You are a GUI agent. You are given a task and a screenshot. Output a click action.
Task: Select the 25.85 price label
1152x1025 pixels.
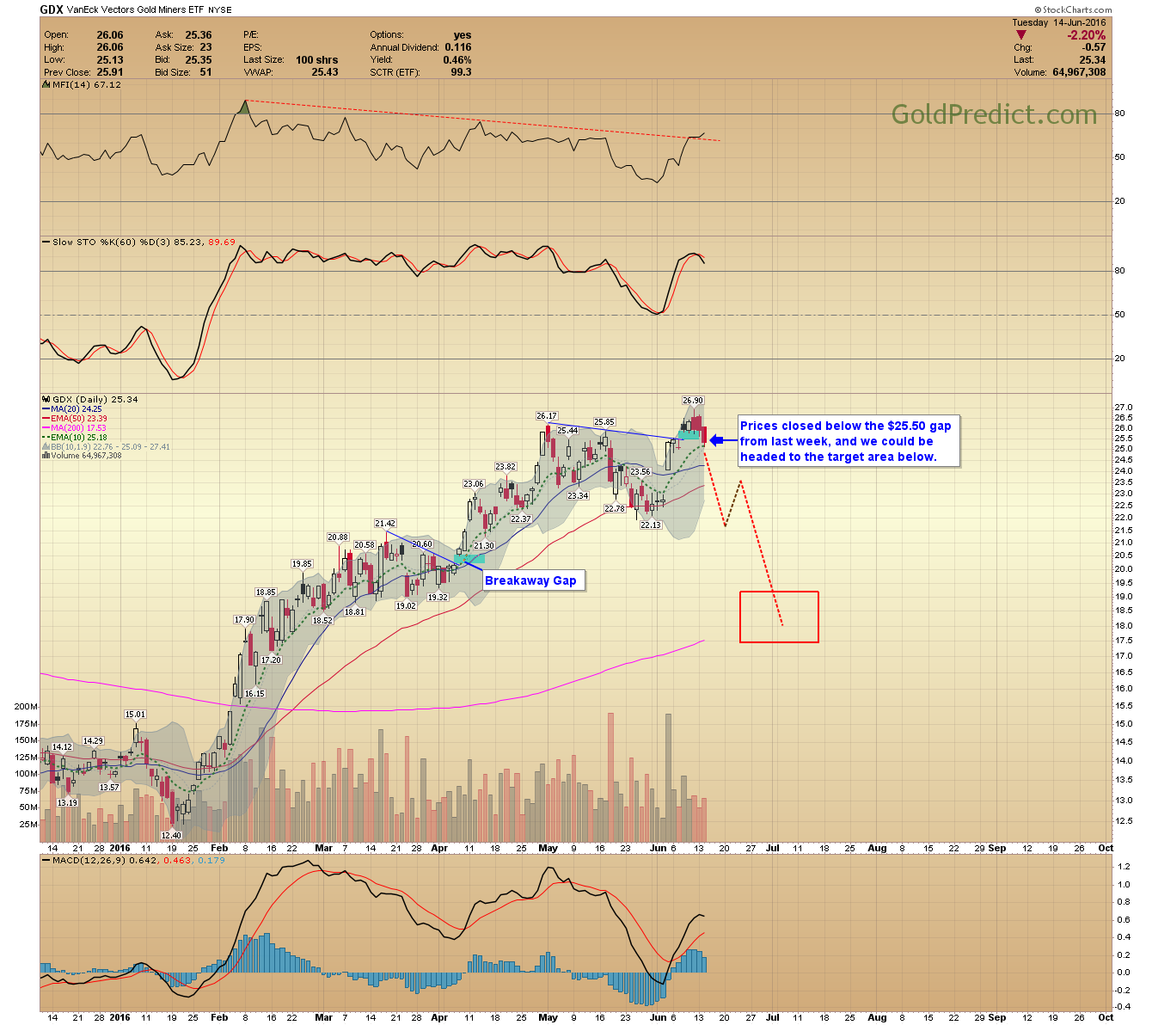click(604, 422)
